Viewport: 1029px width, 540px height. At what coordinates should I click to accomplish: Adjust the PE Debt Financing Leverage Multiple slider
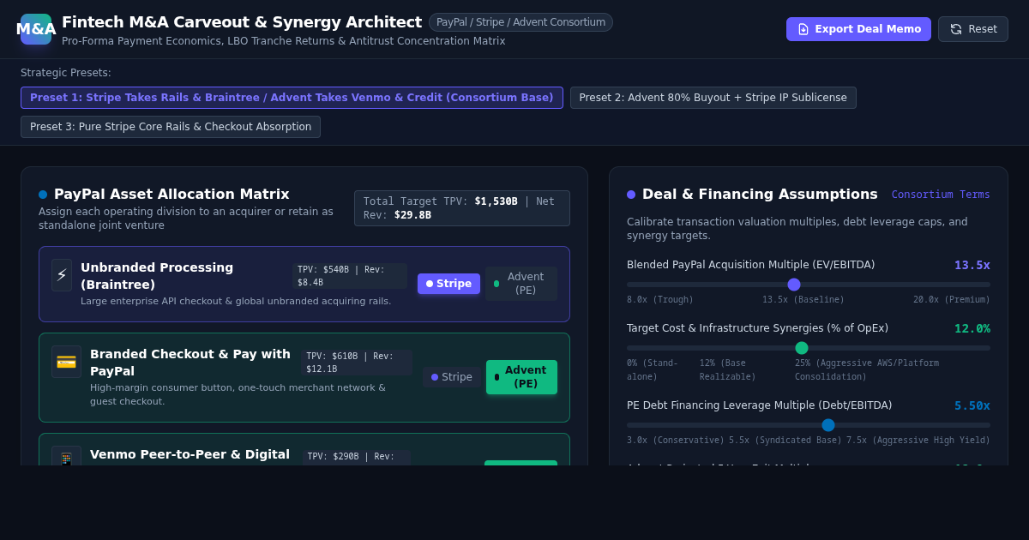(808, 425)
